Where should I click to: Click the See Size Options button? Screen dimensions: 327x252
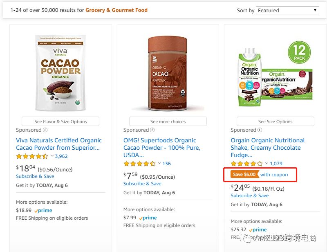[275, 122]
